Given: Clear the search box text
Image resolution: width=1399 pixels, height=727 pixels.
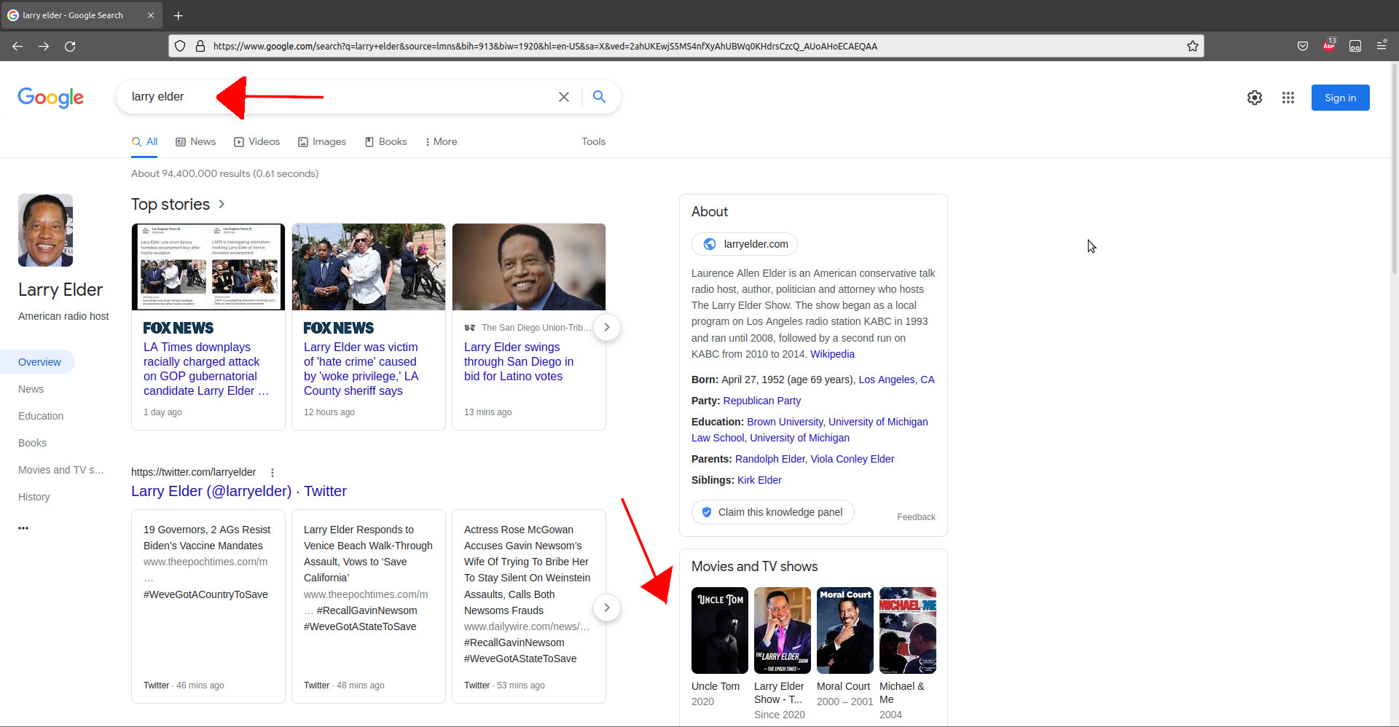Looking at the screenshot, I should 563,97.
